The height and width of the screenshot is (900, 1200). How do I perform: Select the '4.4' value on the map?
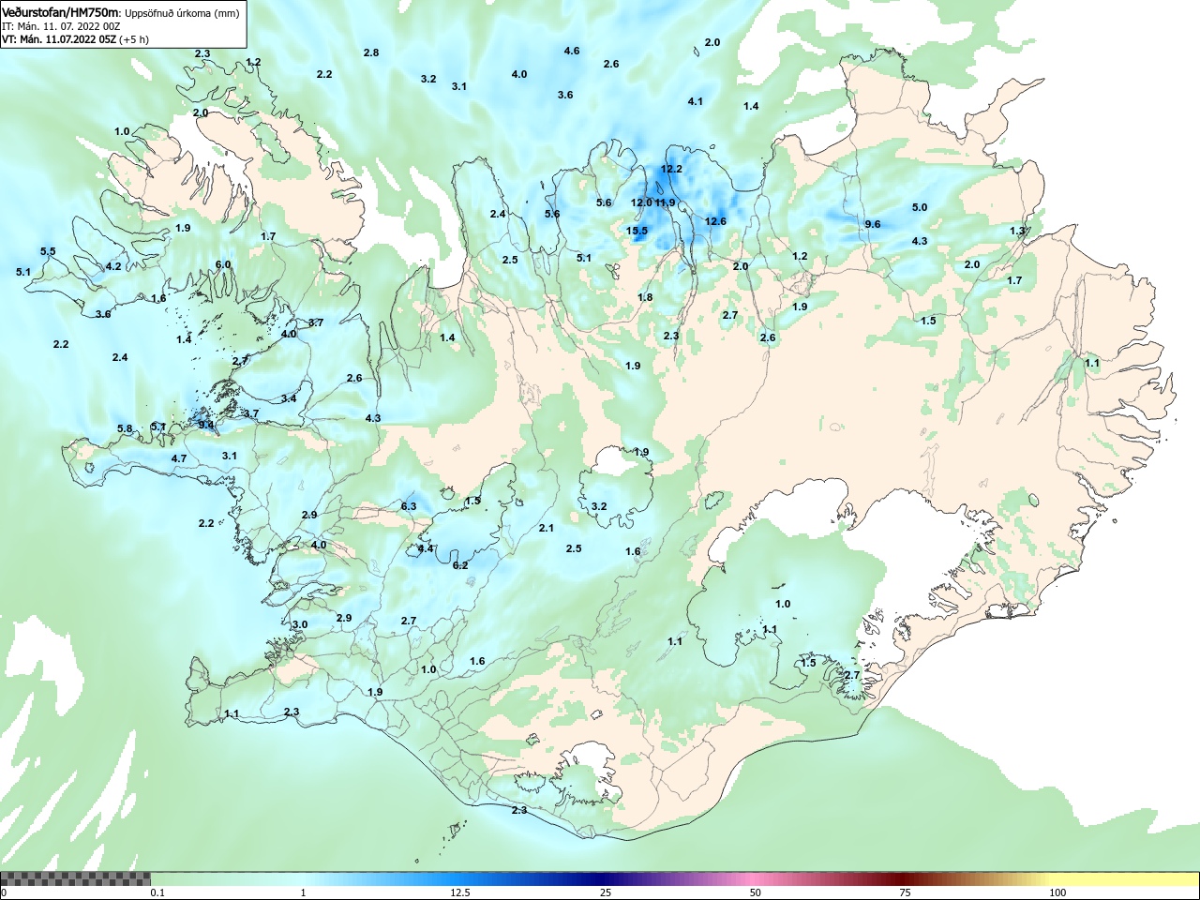(x=426, y=548)
